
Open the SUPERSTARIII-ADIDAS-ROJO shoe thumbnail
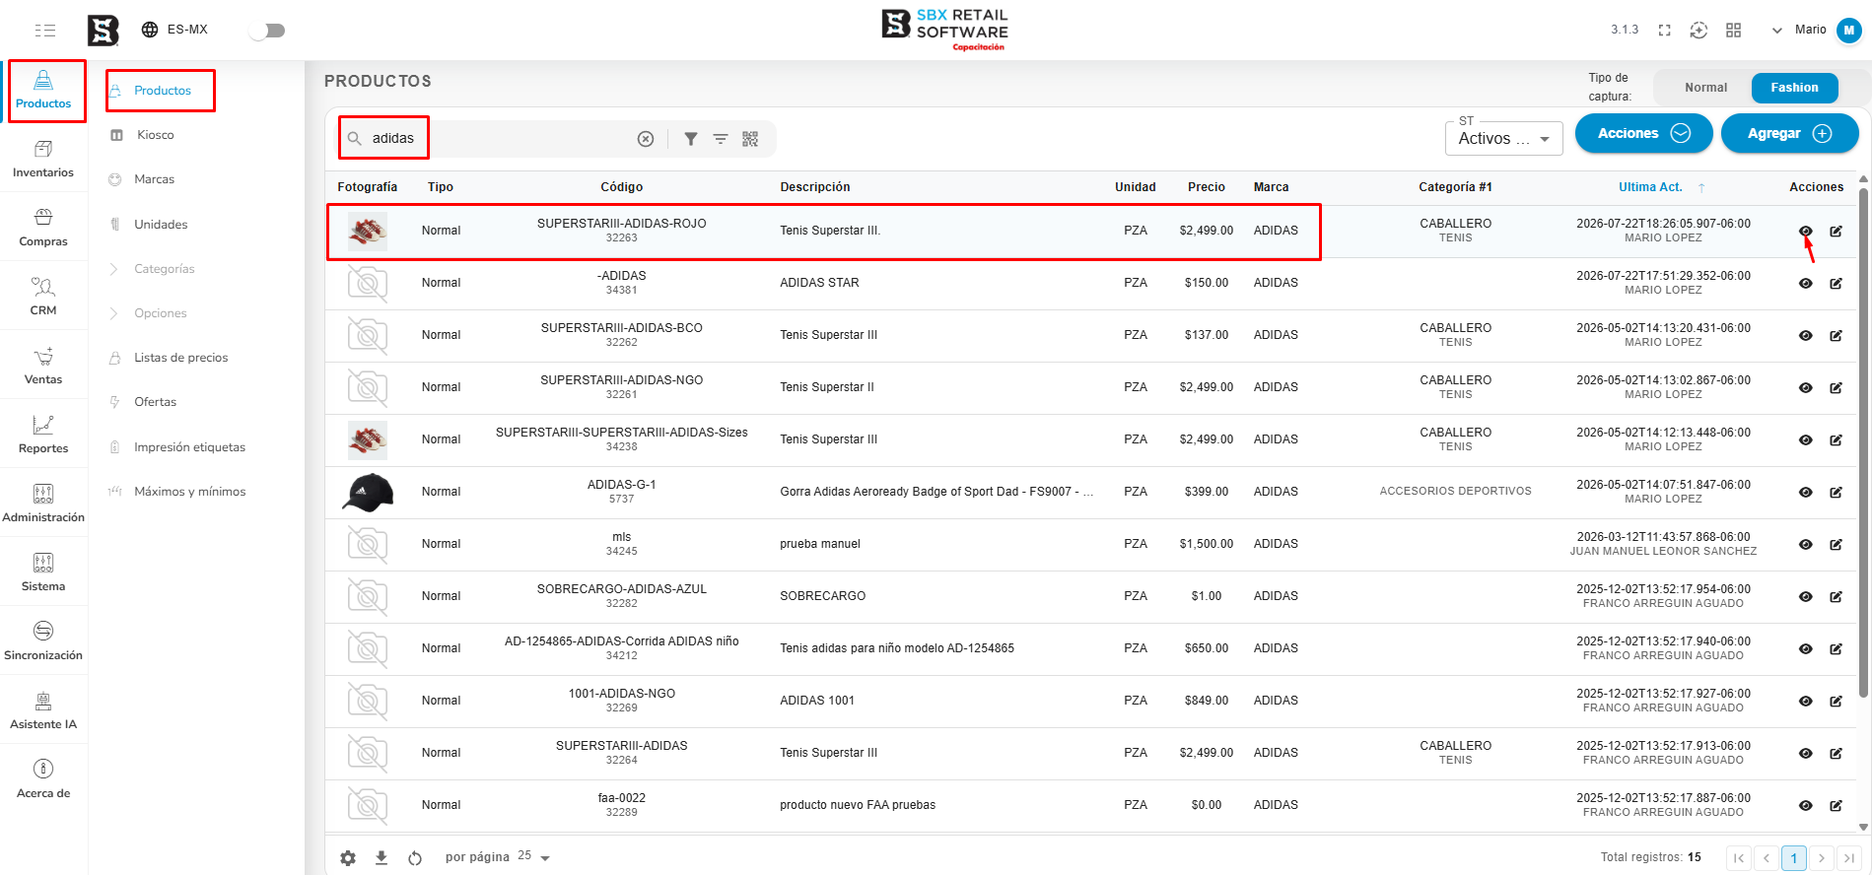(368, 232)
